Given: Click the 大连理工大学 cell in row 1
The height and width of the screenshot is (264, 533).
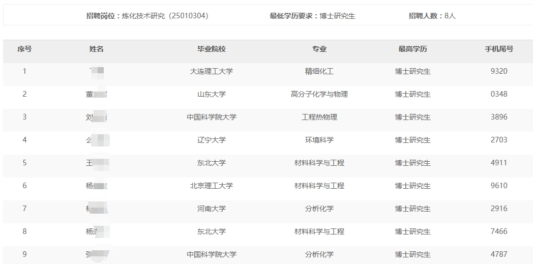Looking at the screenshot, I should (211, 71).
